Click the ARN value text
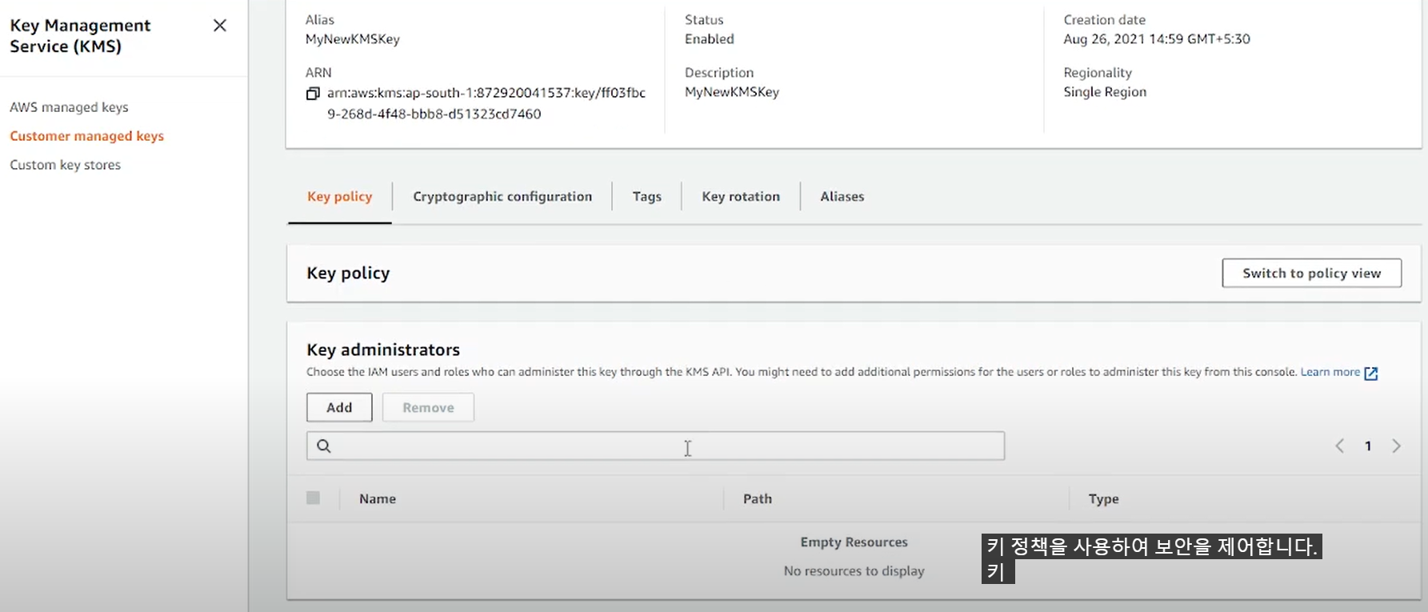Viewport: 1428px width, 612px height. [486, 103]
